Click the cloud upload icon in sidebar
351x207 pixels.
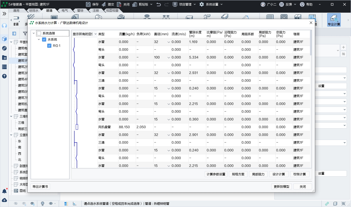4,200
